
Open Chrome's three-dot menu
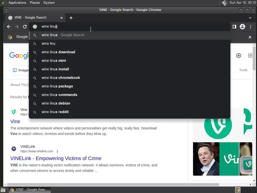tap(250, 27)
